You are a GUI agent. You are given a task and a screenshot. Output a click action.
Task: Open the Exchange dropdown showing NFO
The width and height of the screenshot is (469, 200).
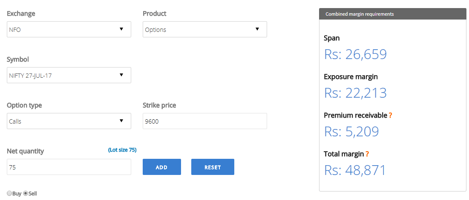point(69,29)
